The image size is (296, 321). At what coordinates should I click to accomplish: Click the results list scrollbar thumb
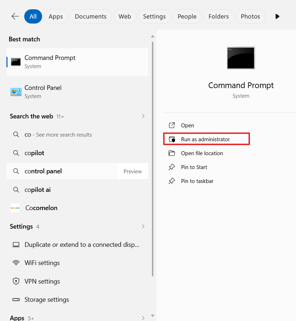coord(153,159)
